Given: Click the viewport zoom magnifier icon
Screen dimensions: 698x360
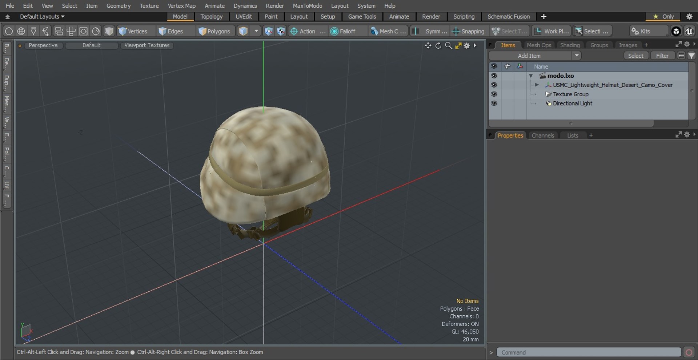Looking at the screenshot, I should (449, 45).
